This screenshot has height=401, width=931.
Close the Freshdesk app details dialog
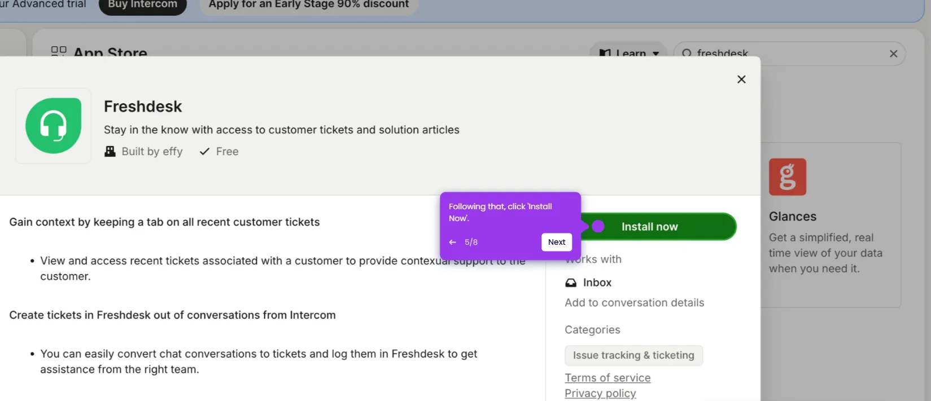[x=741, y=80]
